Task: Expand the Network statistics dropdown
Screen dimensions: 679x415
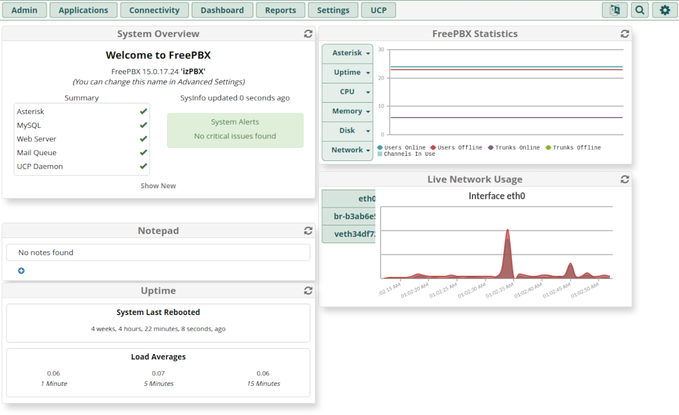Action: click(347, 150)
